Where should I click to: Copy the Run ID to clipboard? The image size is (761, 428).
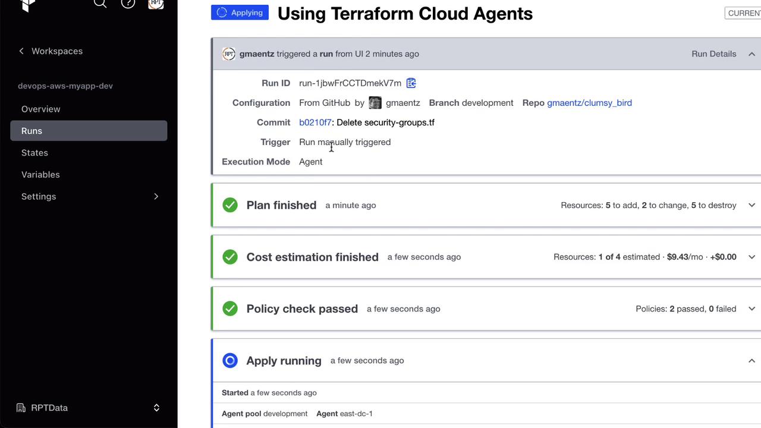411,83
